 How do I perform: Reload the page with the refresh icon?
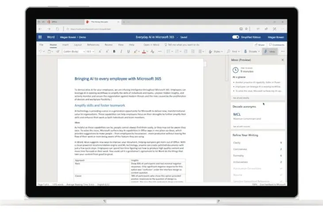[x=58, y=29]
